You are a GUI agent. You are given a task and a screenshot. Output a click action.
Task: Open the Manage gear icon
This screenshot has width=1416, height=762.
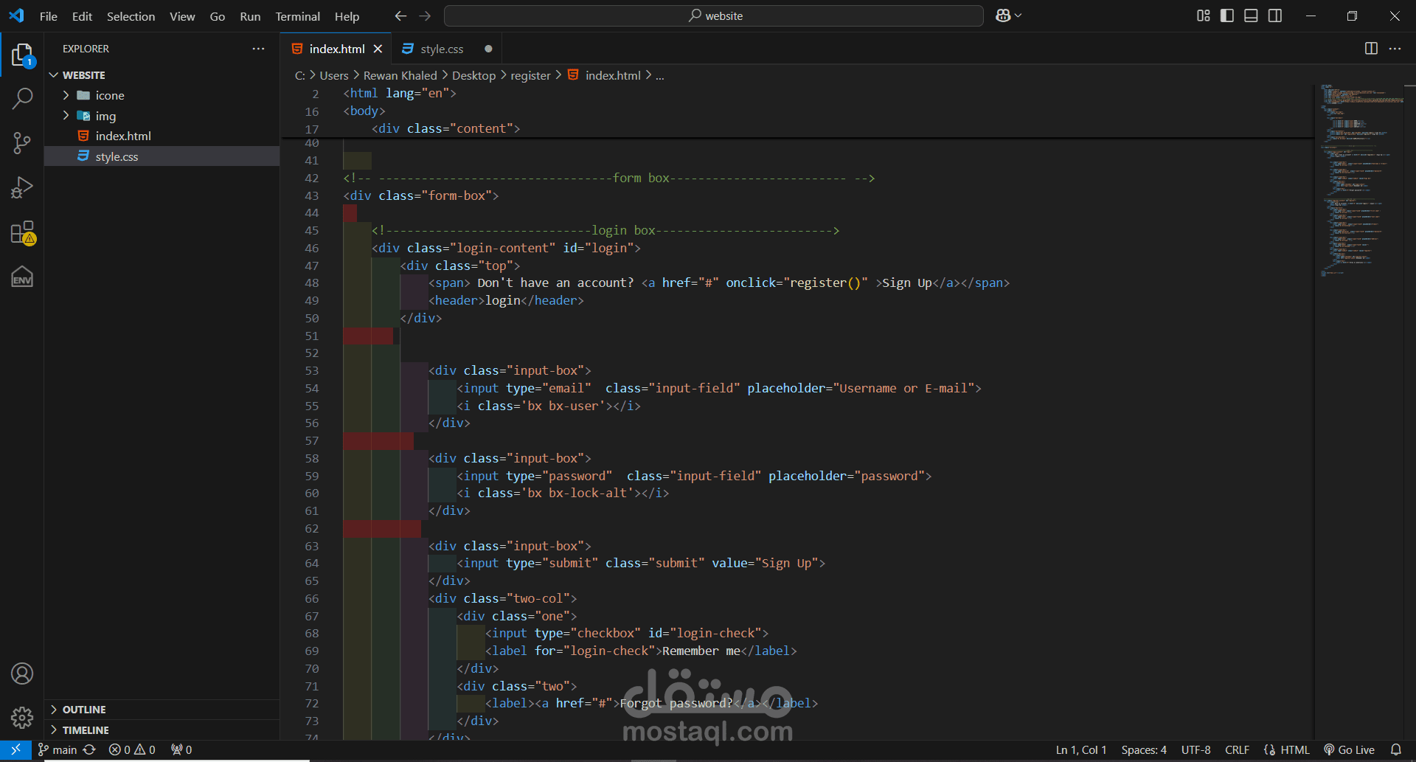[x=22, y=717]
